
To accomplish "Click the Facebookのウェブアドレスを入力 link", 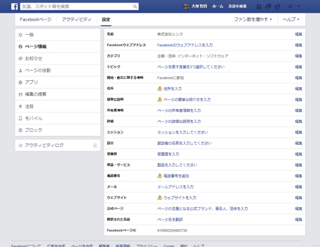I will (x=185, y=45).
